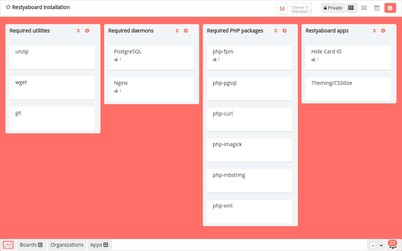Open the php-mbstring card

pos(250,181)
